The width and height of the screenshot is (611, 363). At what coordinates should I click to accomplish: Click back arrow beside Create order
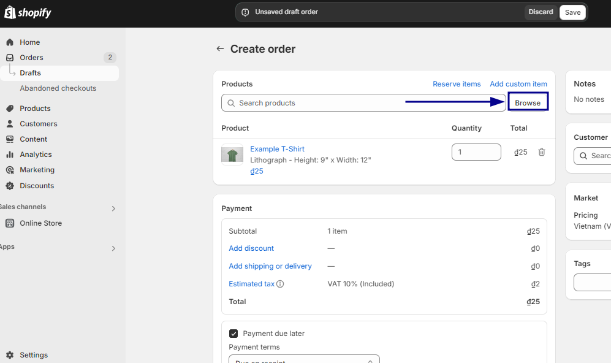220,48
